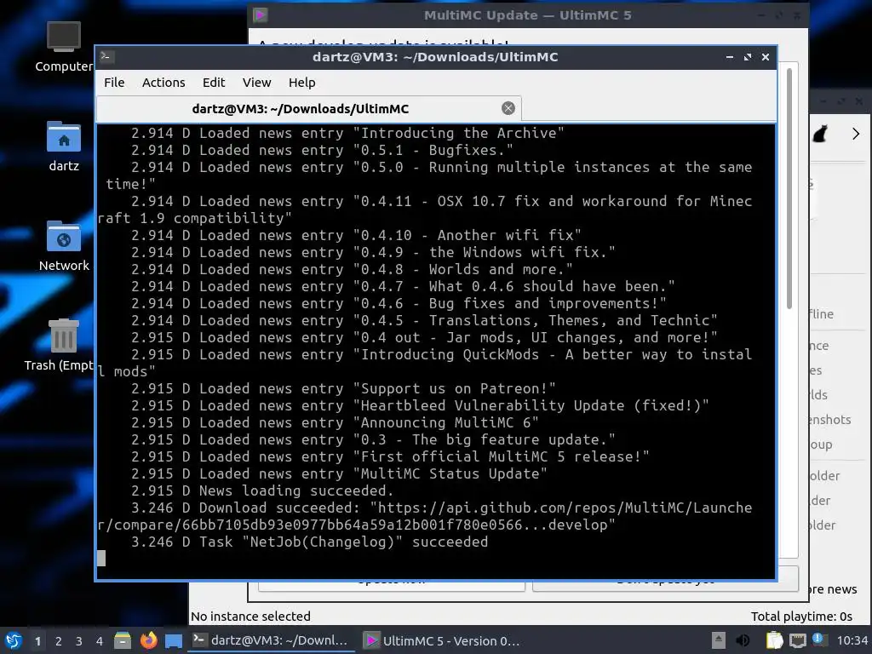Open the volume control in the tray
This screenshot has width=872, height=654.
[x=743, y=640]
